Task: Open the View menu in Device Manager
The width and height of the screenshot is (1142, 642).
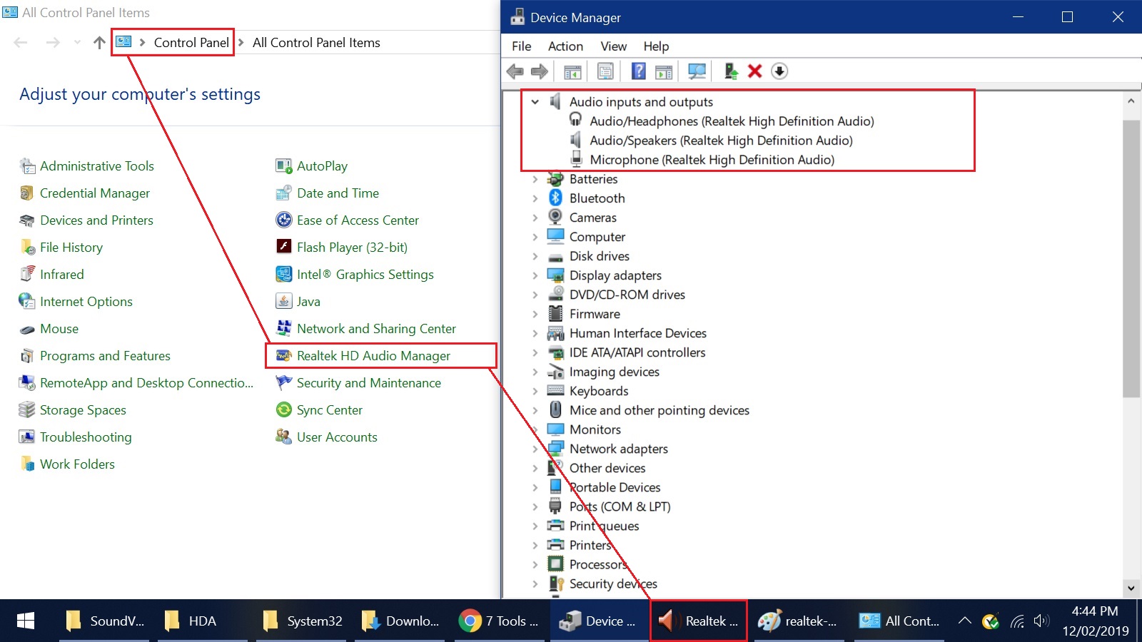Action: 613,46
